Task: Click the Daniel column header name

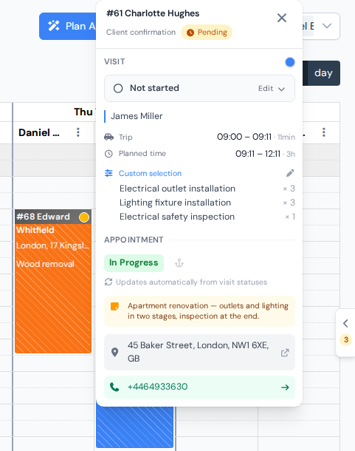Action: coord(39,132)
